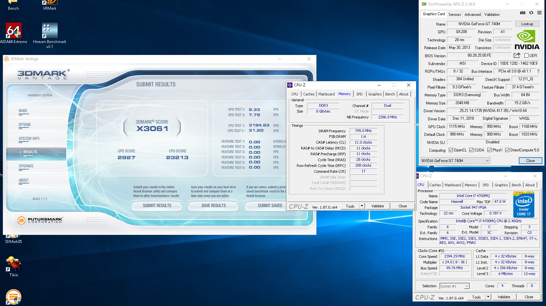Click the Bus Interface question mark icon
This screenshot has height=306, width=546.
coord(538,71)
